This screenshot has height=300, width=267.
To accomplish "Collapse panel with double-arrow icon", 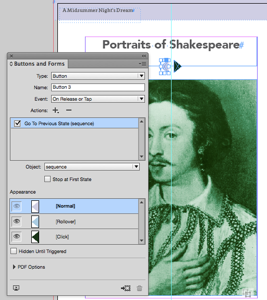I will (143, 56).
